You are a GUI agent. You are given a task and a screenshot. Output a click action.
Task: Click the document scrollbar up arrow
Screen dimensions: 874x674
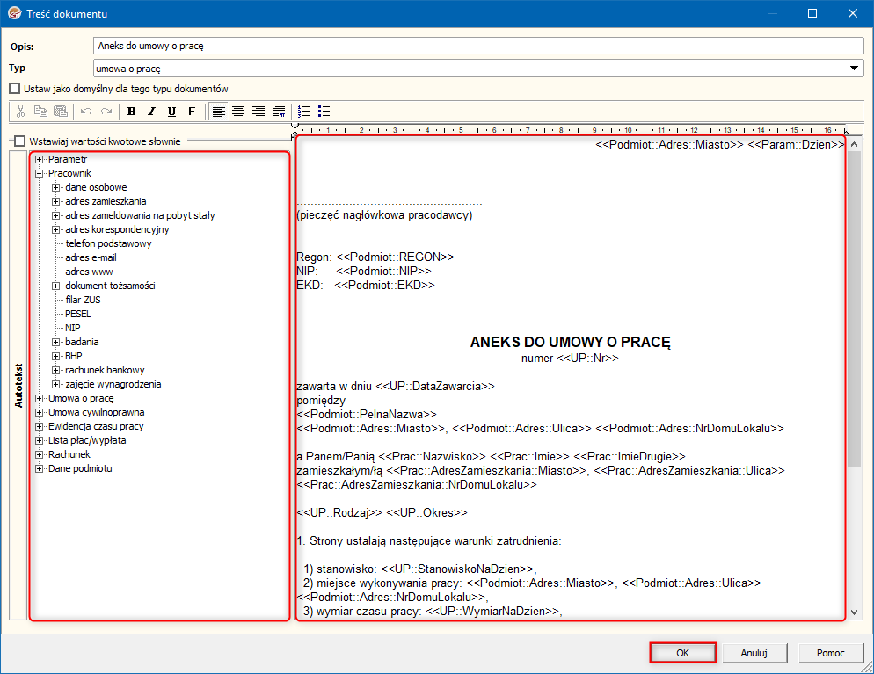click(x=854, y=144)
